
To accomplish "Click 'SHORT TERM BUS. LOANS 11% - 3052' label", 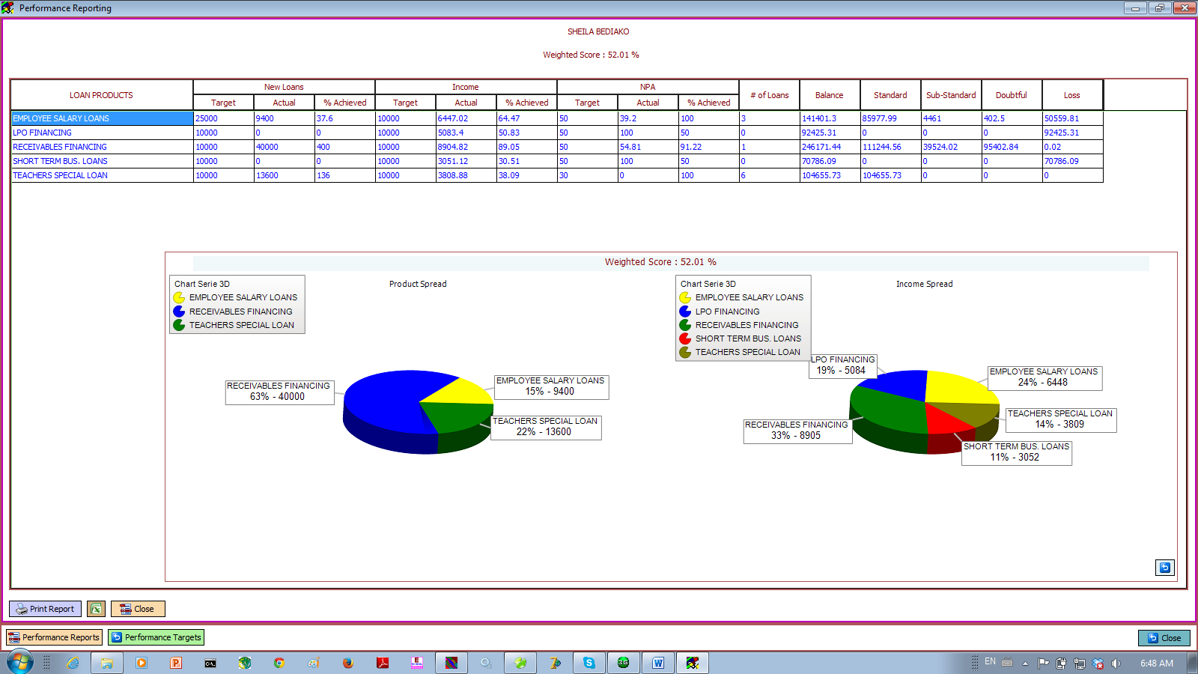I will point(1017,452).
